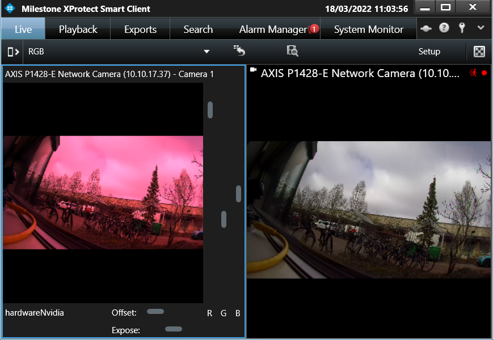Open the Search tab
This screenshot has width=493, height=340.
(198, 29)
